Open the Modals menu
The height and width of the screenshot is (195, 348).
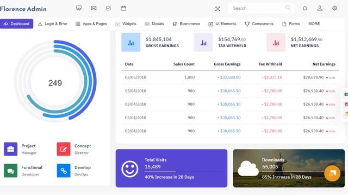pos(154,24)
